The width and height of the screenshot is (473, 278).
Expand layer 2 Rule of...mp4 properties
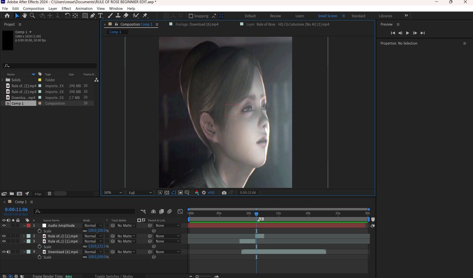[x=24, y=236]
